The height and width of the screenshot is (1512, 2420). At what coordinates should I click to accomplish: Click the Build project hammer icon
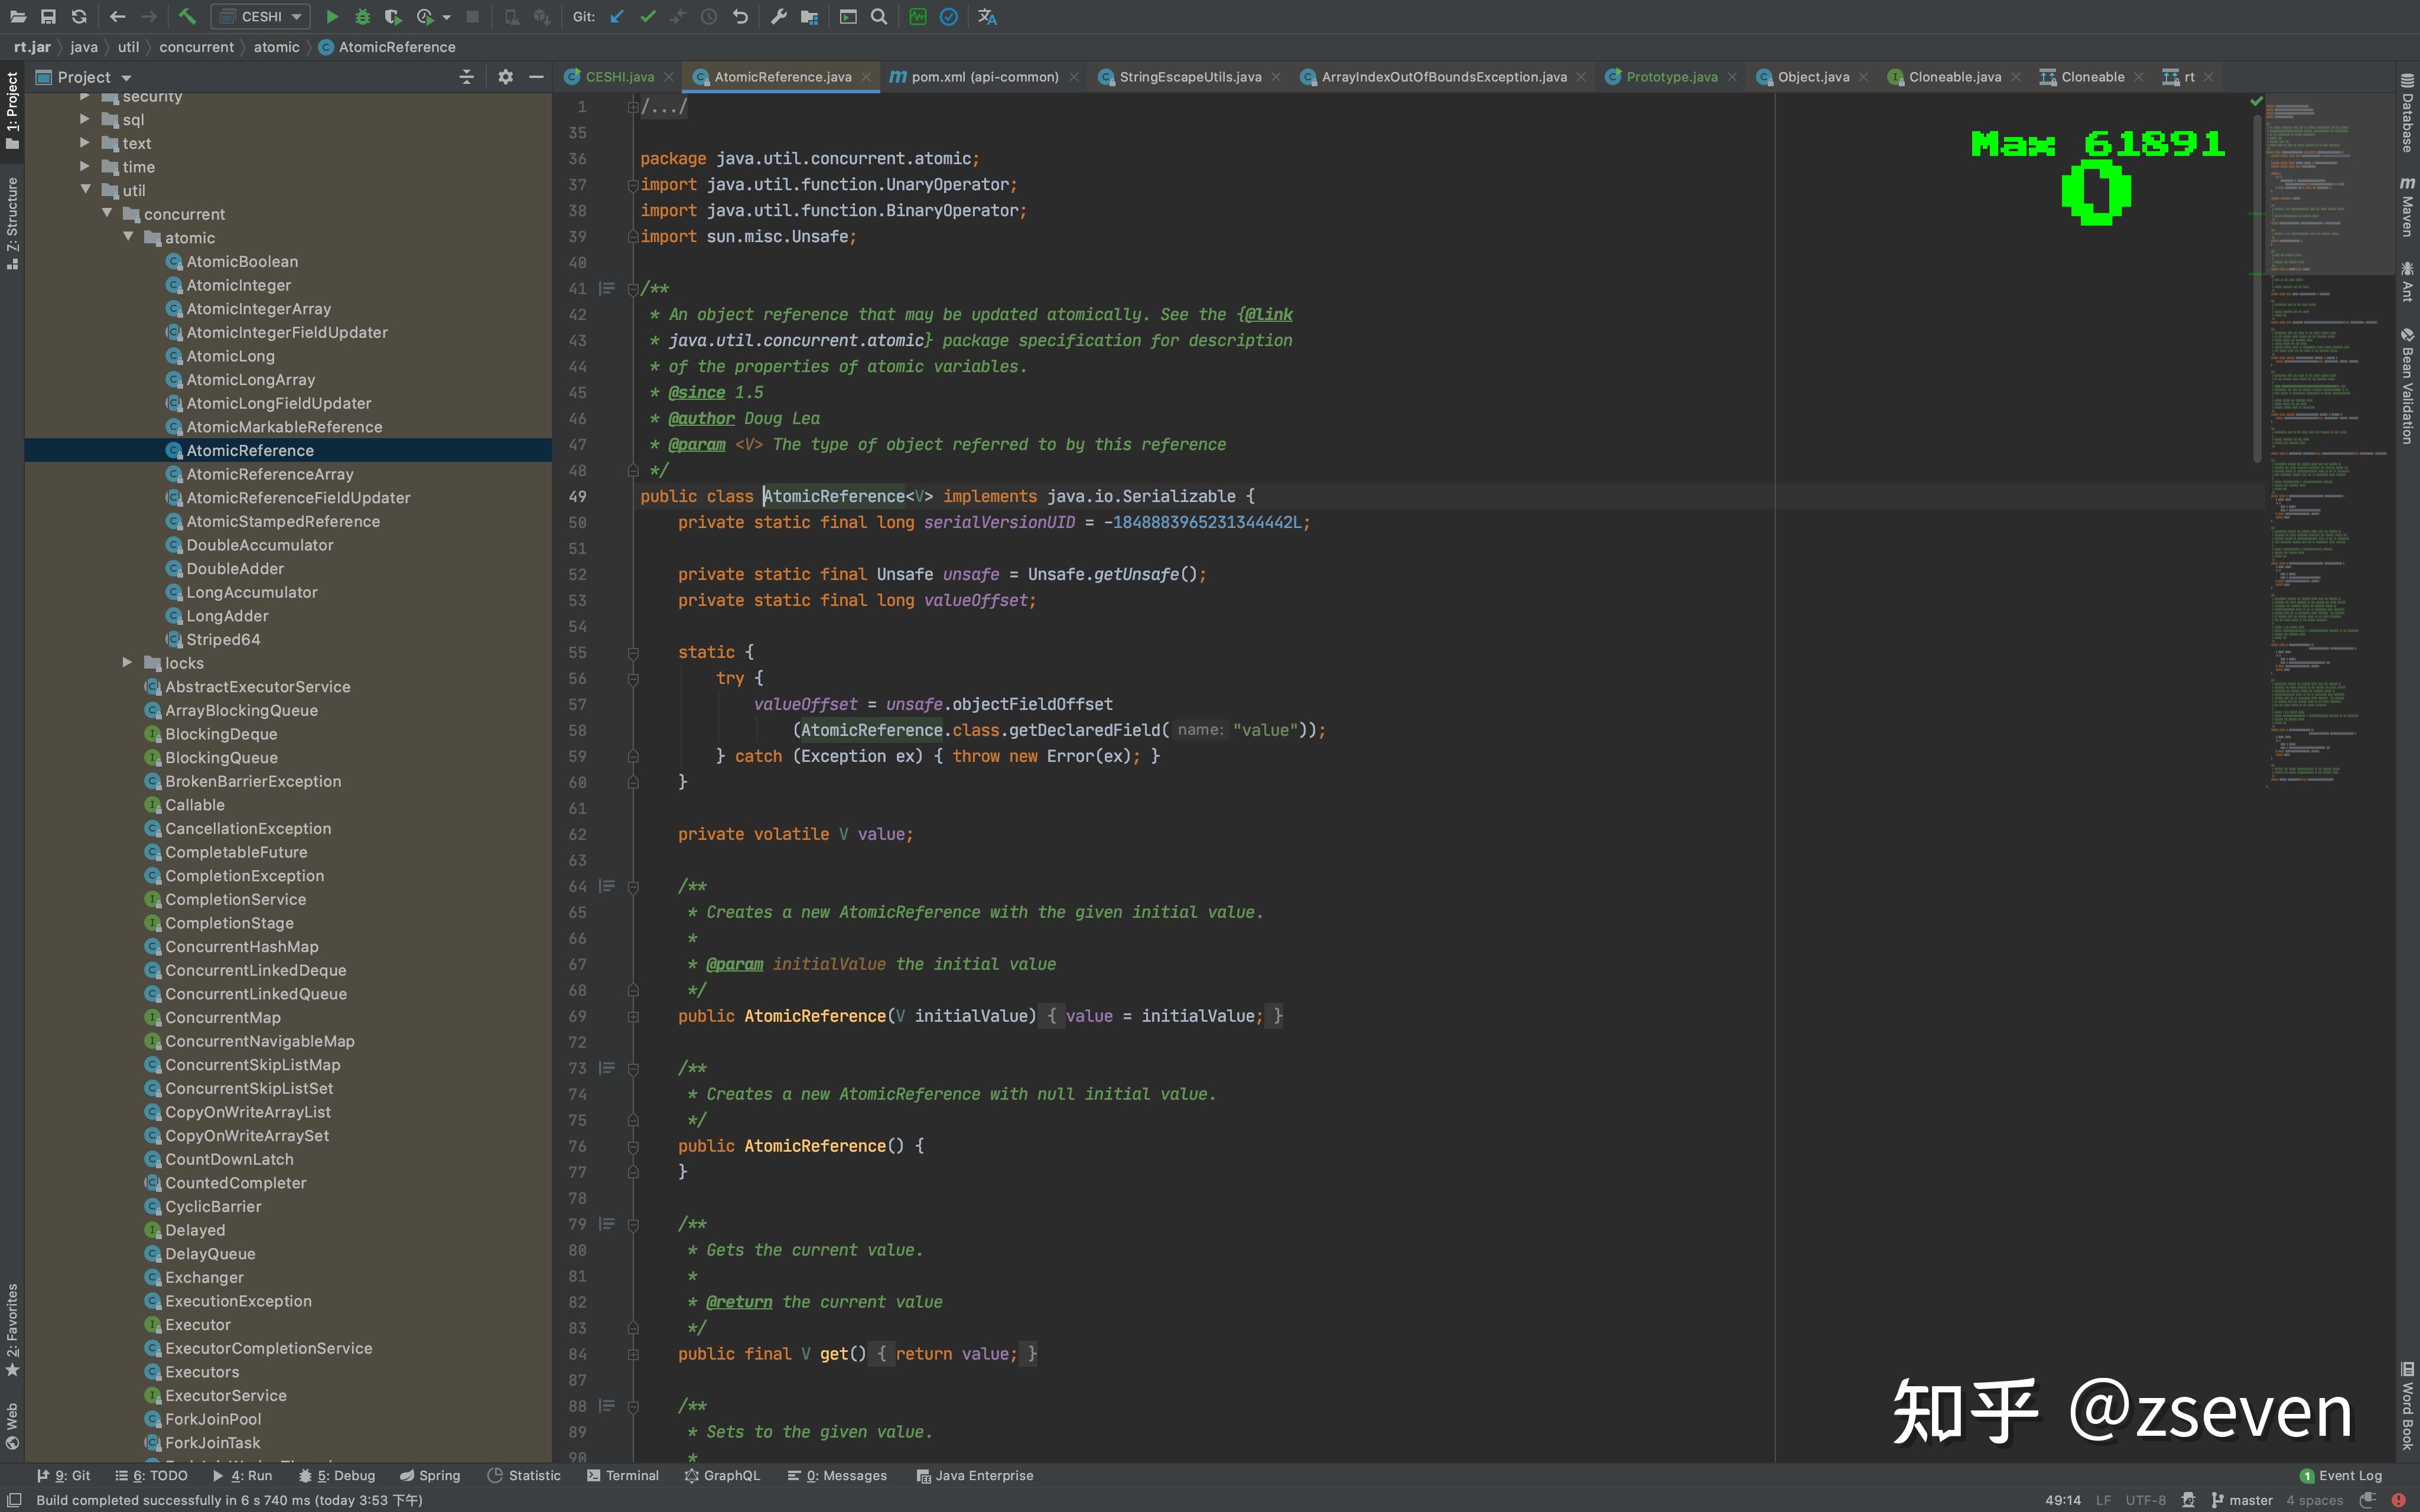pos(187,16)
